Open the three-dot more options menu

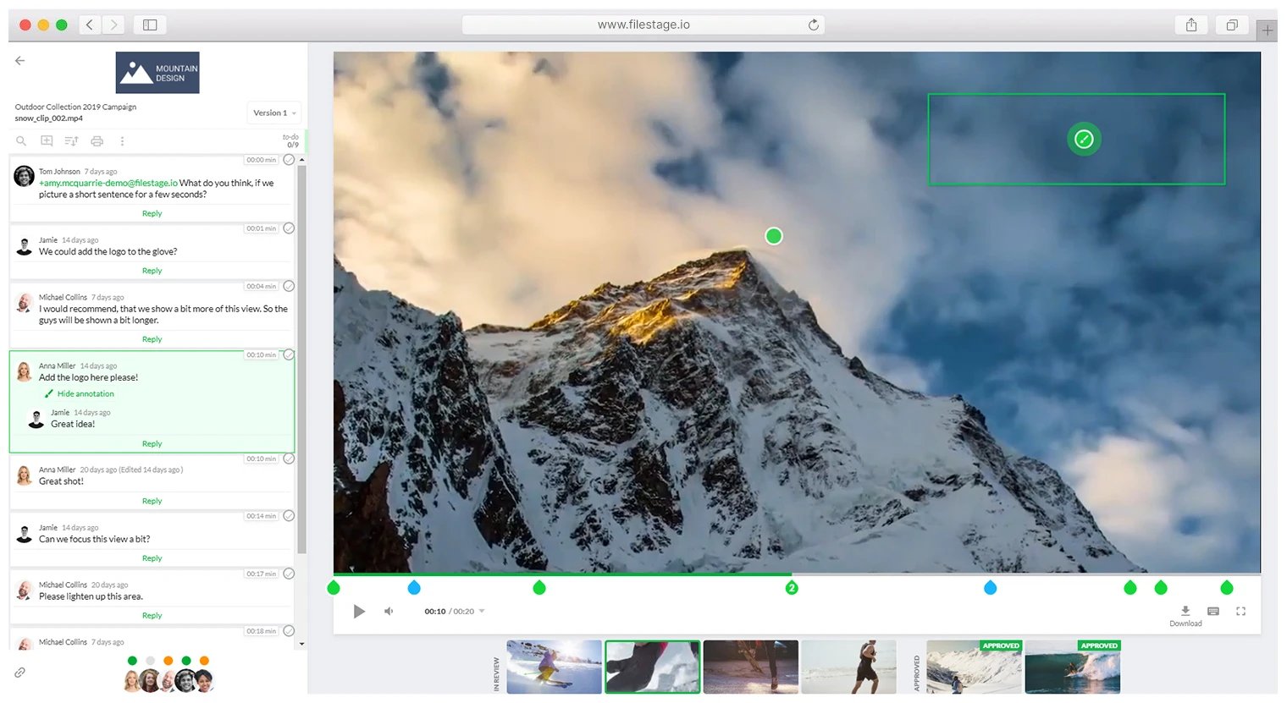122,141
